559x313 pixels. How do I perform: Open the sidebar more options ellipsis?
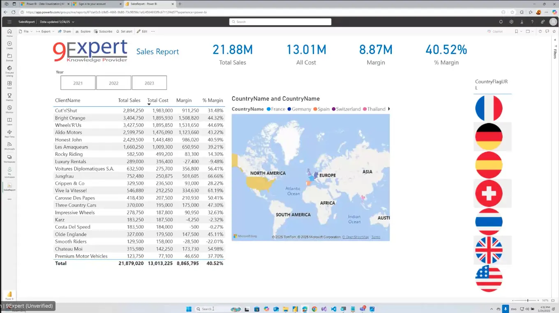point(9,199)
